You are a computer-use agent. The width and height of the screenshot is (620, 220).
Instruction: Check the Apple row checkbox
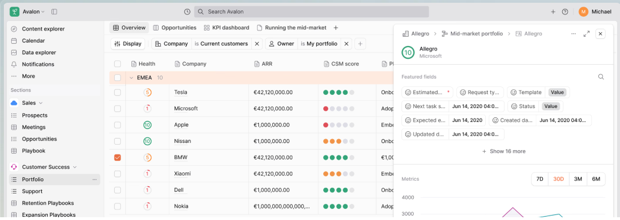118,125
